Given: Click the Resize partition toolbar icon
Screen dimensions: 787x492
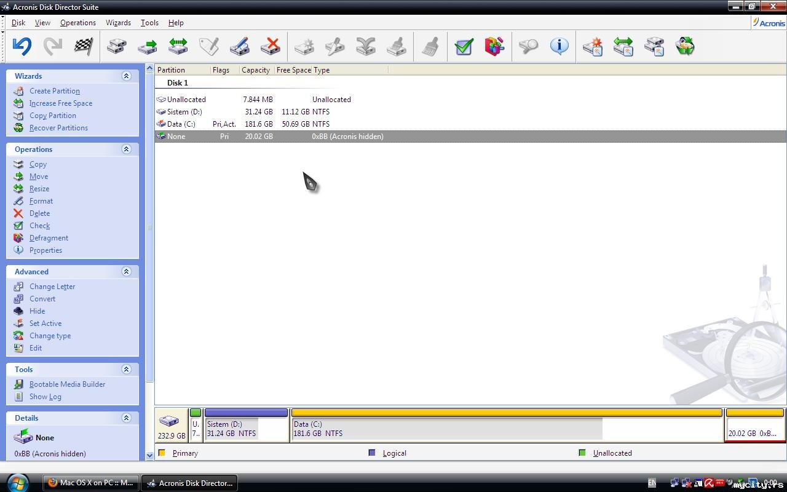Looking at the screenshot, I should pyautogui.click(x=178, y=46).
